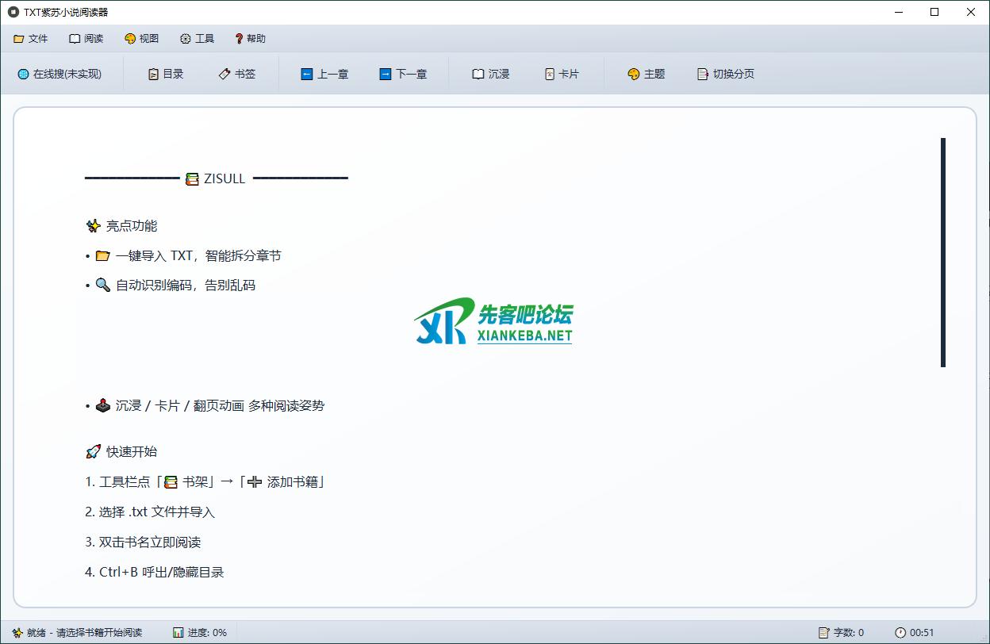Click the word count (字数) icon
This screenshot has width=990, height=644.
(823, 632)
